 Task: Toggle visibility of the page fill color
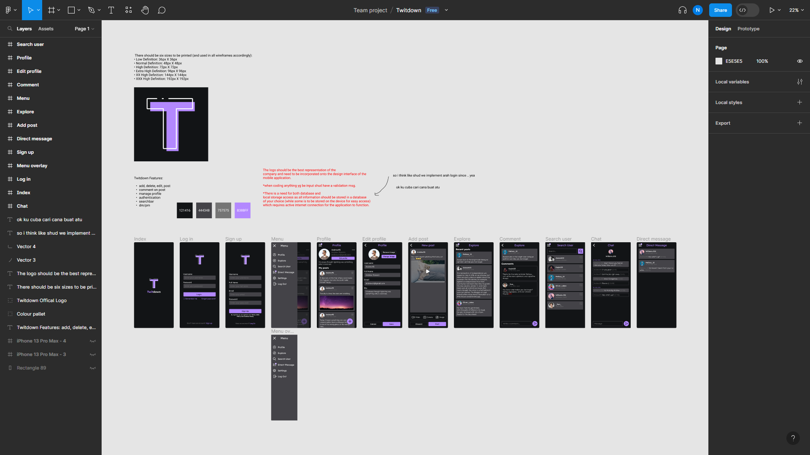[800, 61]
